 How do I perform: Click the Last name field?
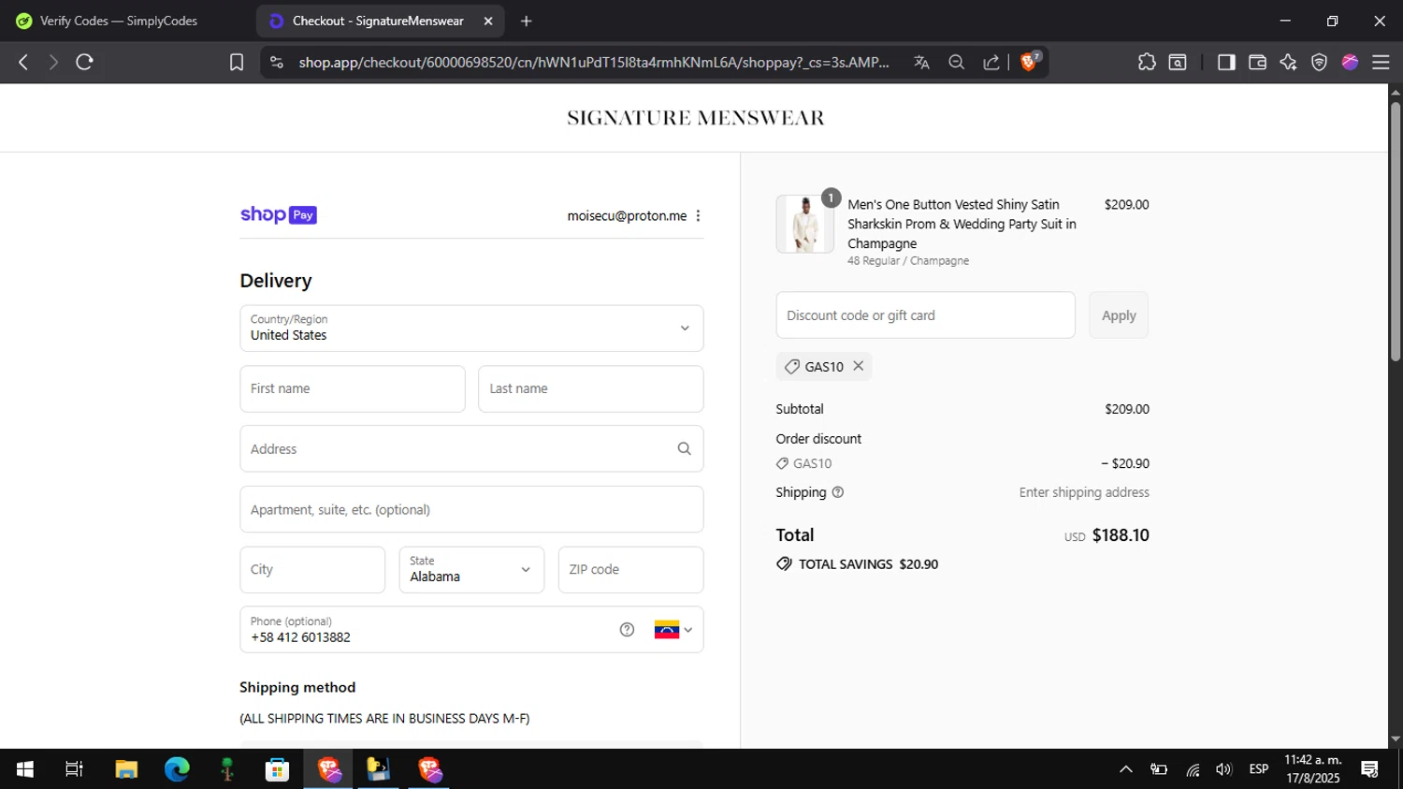[590, 388]
